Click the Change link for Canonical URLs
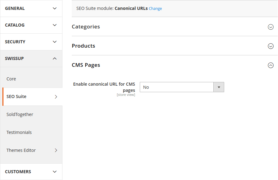The width and height of the screenshot is (278, 180). pos(155,8)
